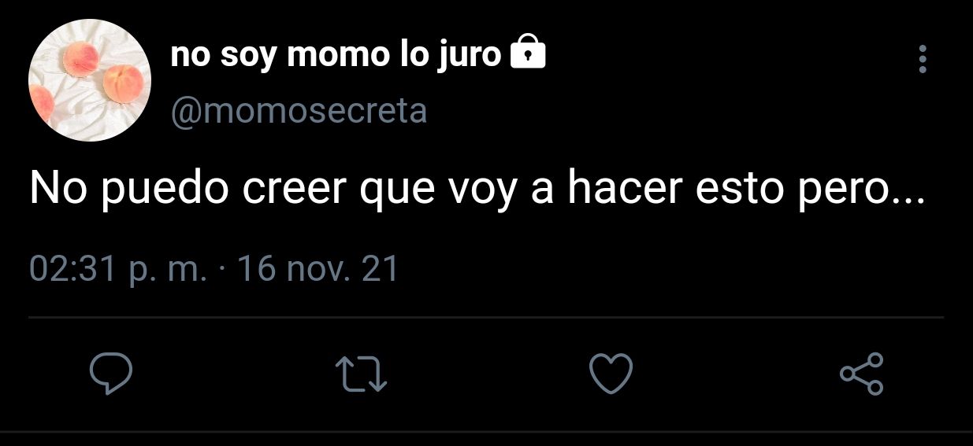Click the date 16 nov. 21
This screenshot has width=973, height=446.
pyautogui.click(x=318, y=270)
